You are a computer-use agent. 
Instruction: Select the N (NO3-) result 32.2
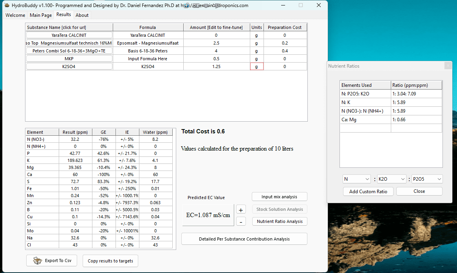pos(75,139)
